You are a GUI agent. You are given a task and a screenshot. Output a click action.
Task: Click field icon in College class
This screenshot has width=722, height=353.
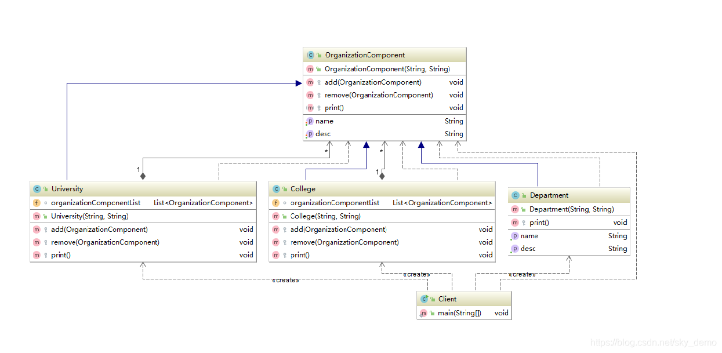275,203
